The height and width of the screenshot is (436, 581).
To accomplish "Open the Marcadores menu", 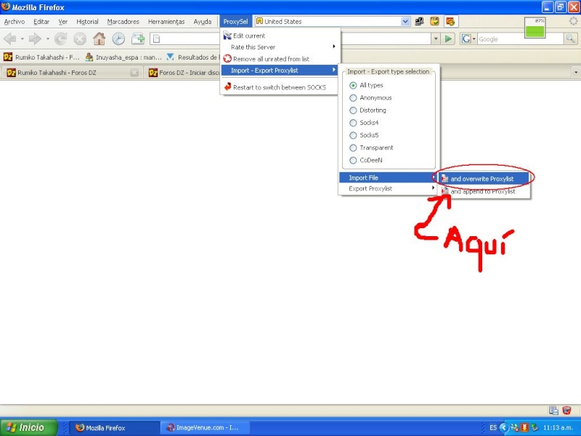I will click(x=123, y=22).
